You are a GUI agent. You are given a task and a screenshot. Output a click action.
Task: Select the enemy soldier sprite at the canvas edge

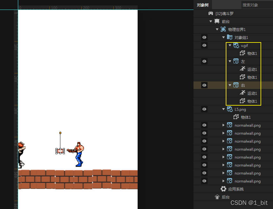pyautogui.click(x=22, y=155)
